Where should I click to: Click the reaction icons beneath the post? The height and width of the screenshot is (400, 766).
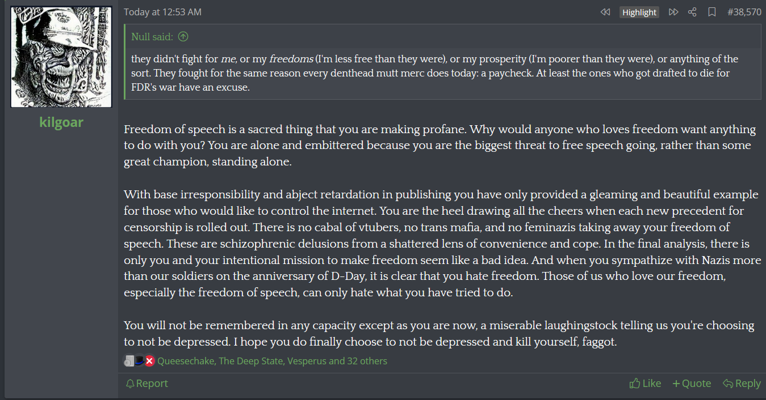(139, 361)
